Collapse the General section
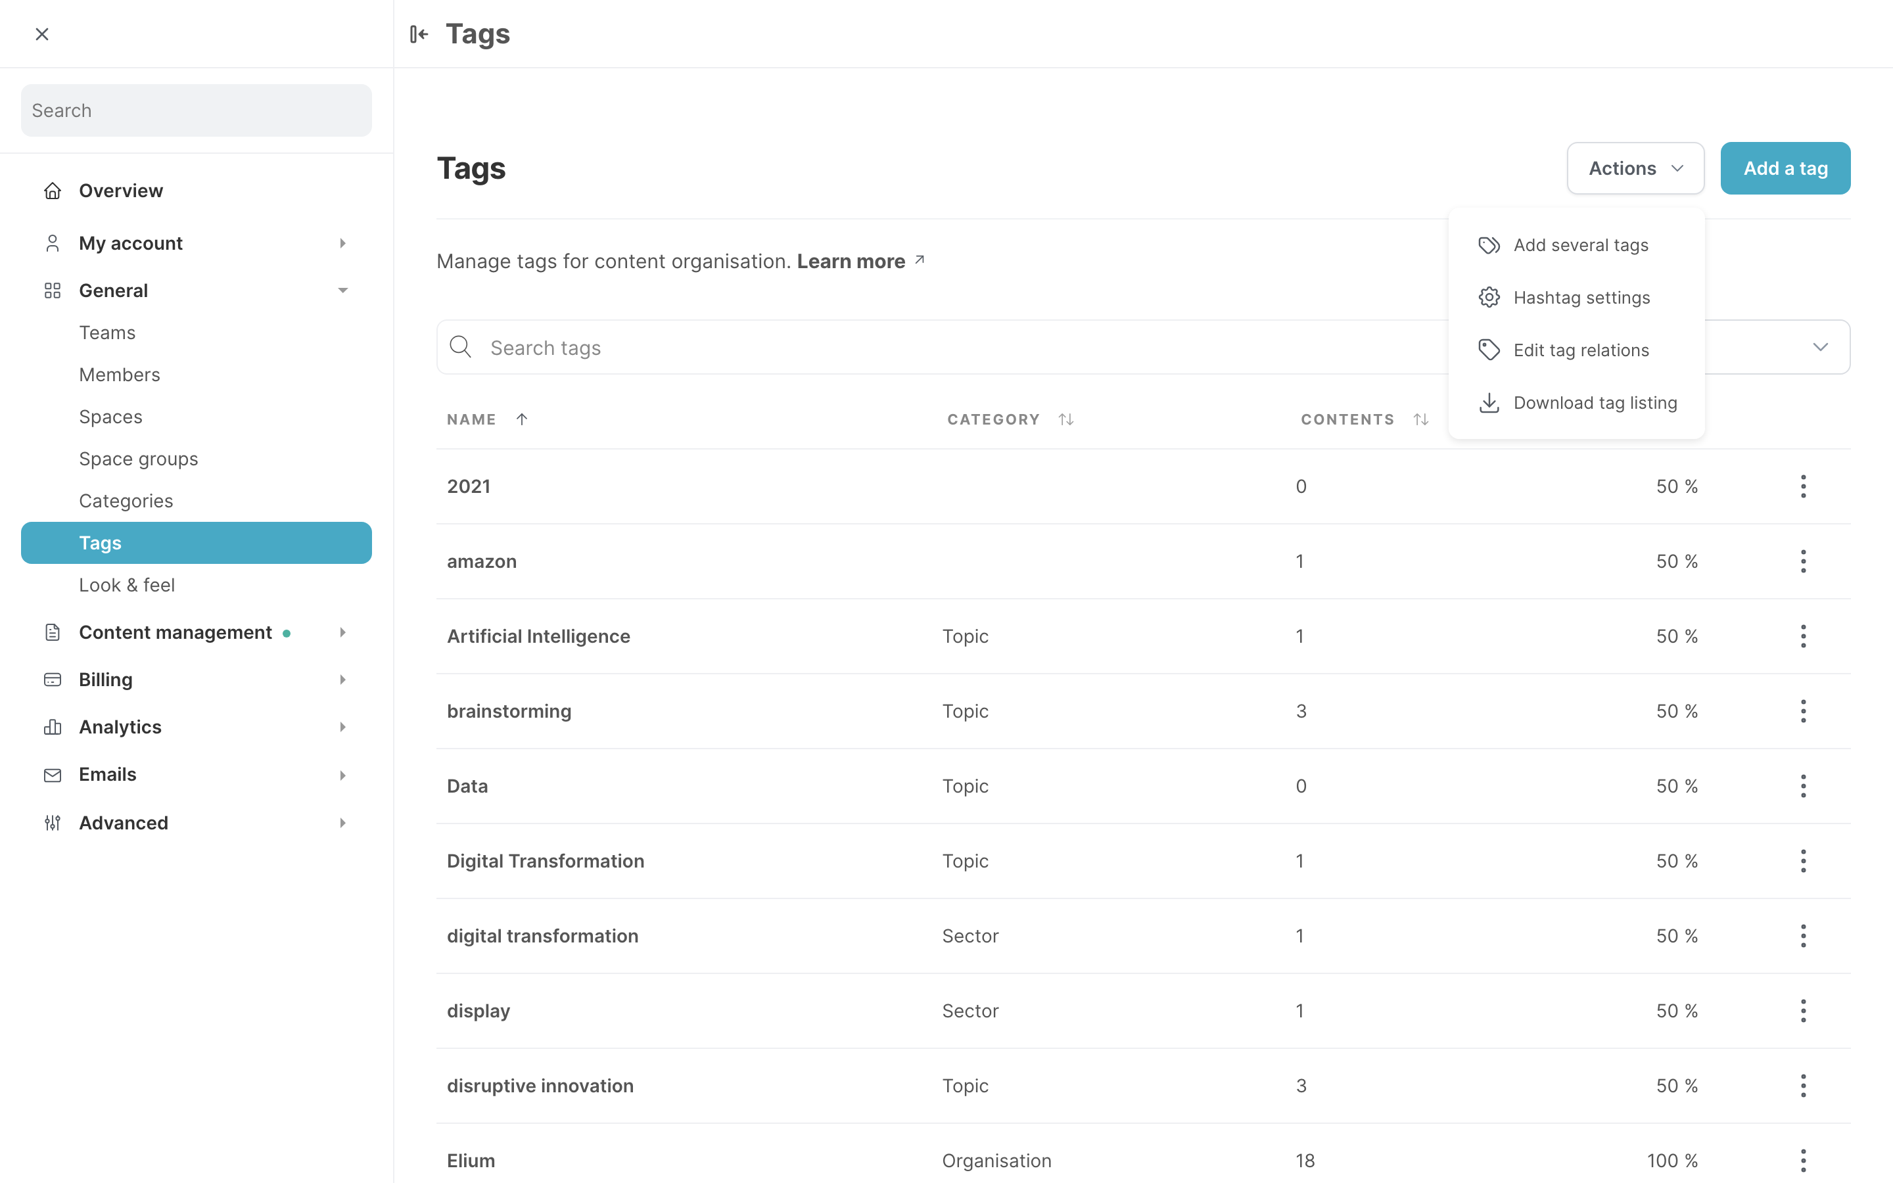Screen dimensions: 1893x1183 (x=342, y=290)
